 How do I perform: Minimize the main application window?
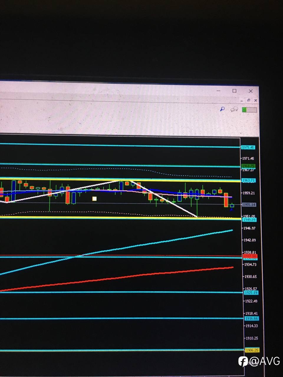click(x=219, y=91)
